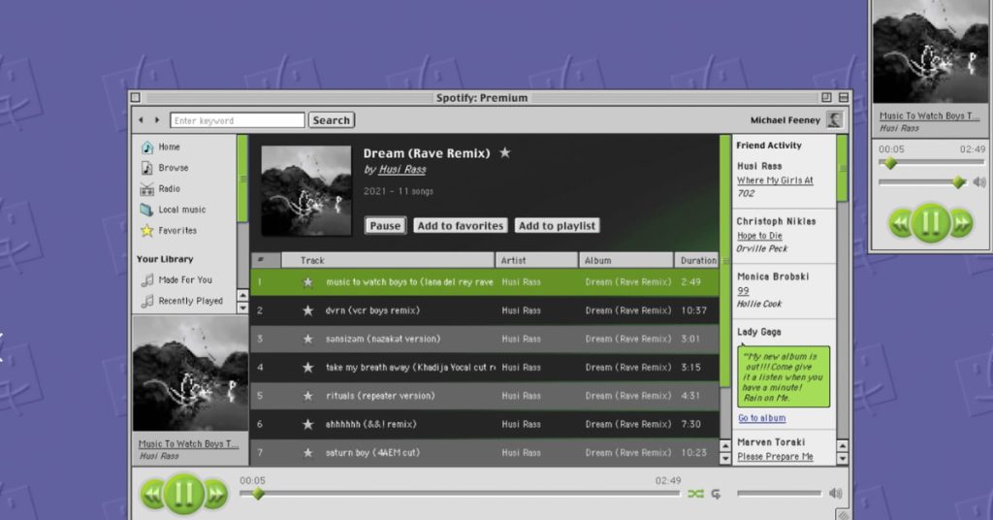This screenshot has height=520, width=993.
Task: Open the 99 song link under Monica Brobski
Action: click(743, 291)
